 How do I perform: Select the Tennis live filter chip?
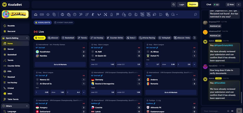click(83, 38)
